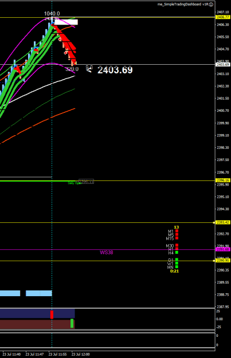This screenshot has width=231, height=358.
Task: Click the 23 Jul 11:55 time marker
Action: click(57, 355)
